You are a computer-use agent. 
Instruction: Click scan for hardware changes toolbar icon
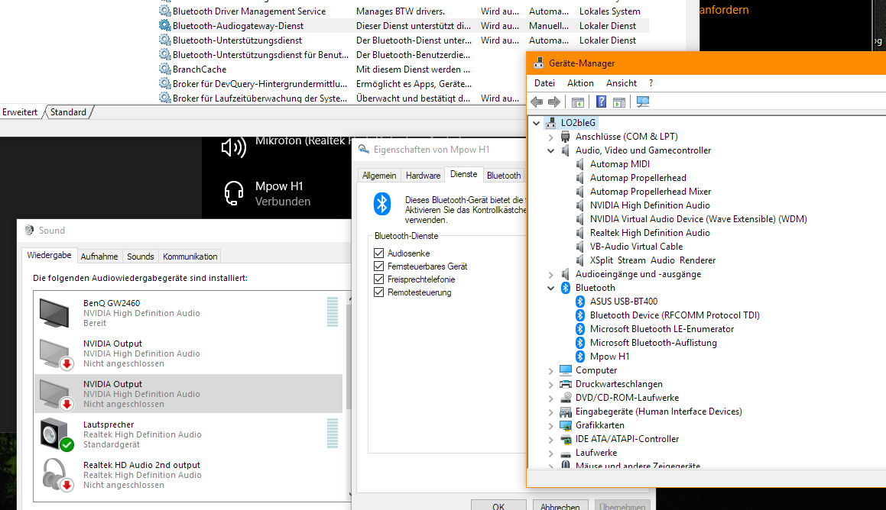click(642, 102)
